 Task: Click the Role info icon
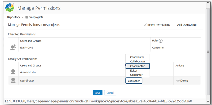pyautogui.click(x=160, y=41)
